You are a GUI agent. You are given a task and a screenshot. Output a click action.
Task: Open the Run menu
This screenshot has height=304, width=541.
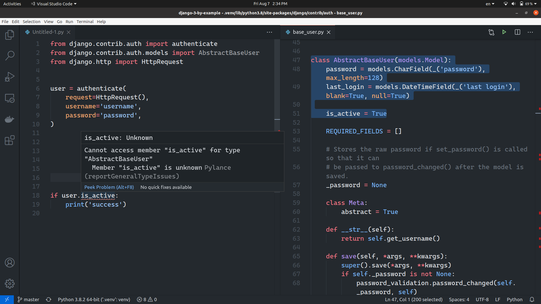tap(69, 22)
